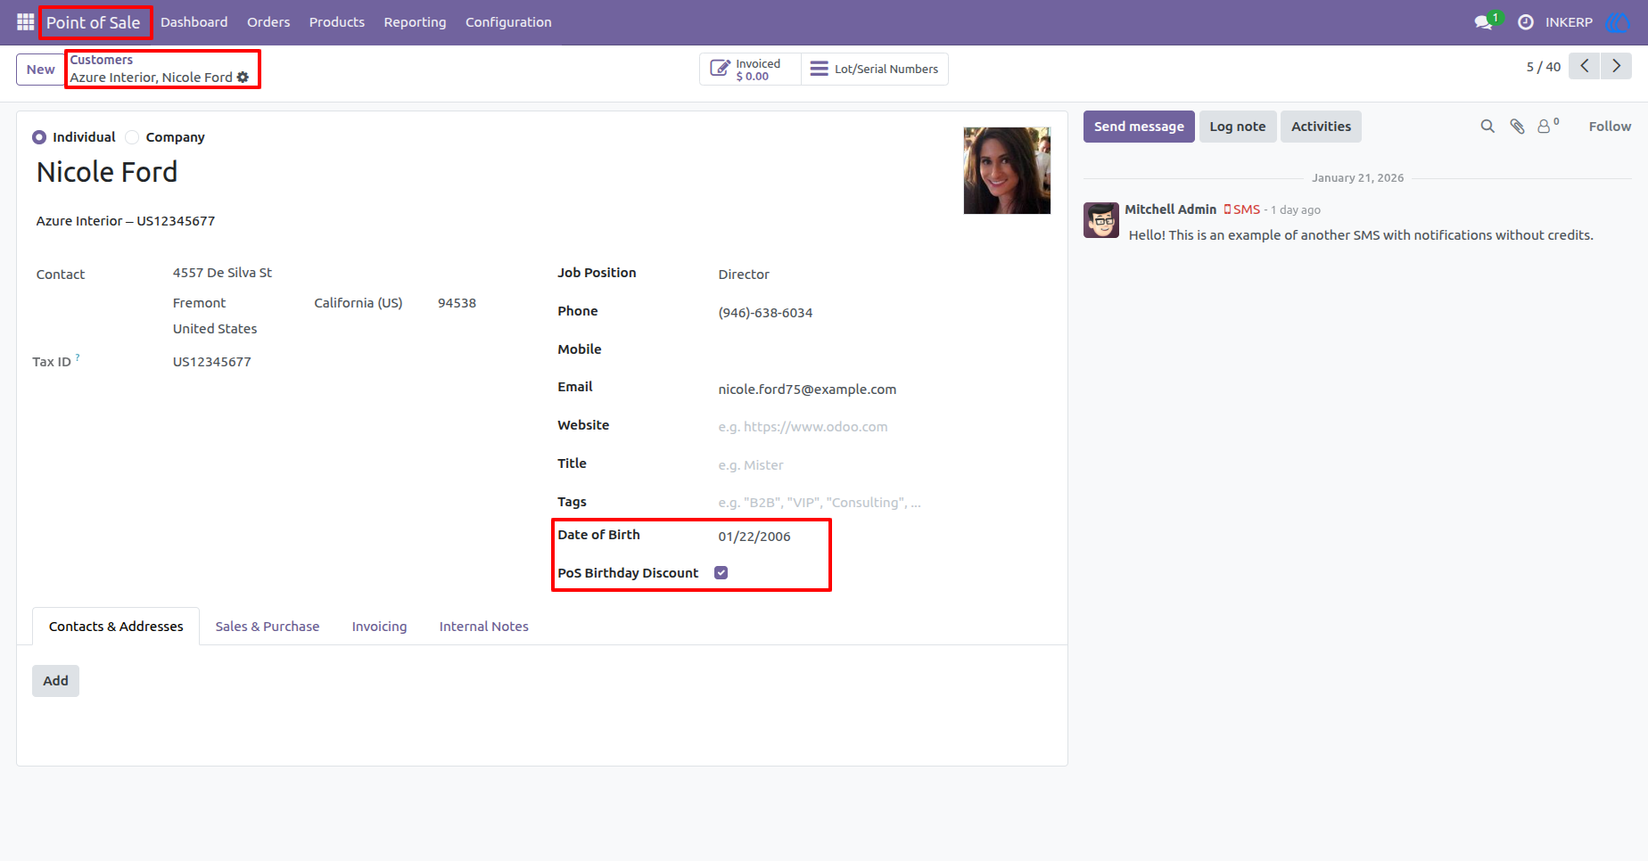Search messages with the chatter magnifier icon

(1487, 127)
